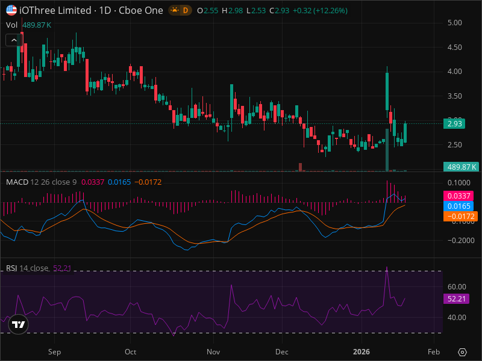The width and height of the screenshot is (482, 361).
Task: Click the Dec date on time axis
Action: click(281, 352)
